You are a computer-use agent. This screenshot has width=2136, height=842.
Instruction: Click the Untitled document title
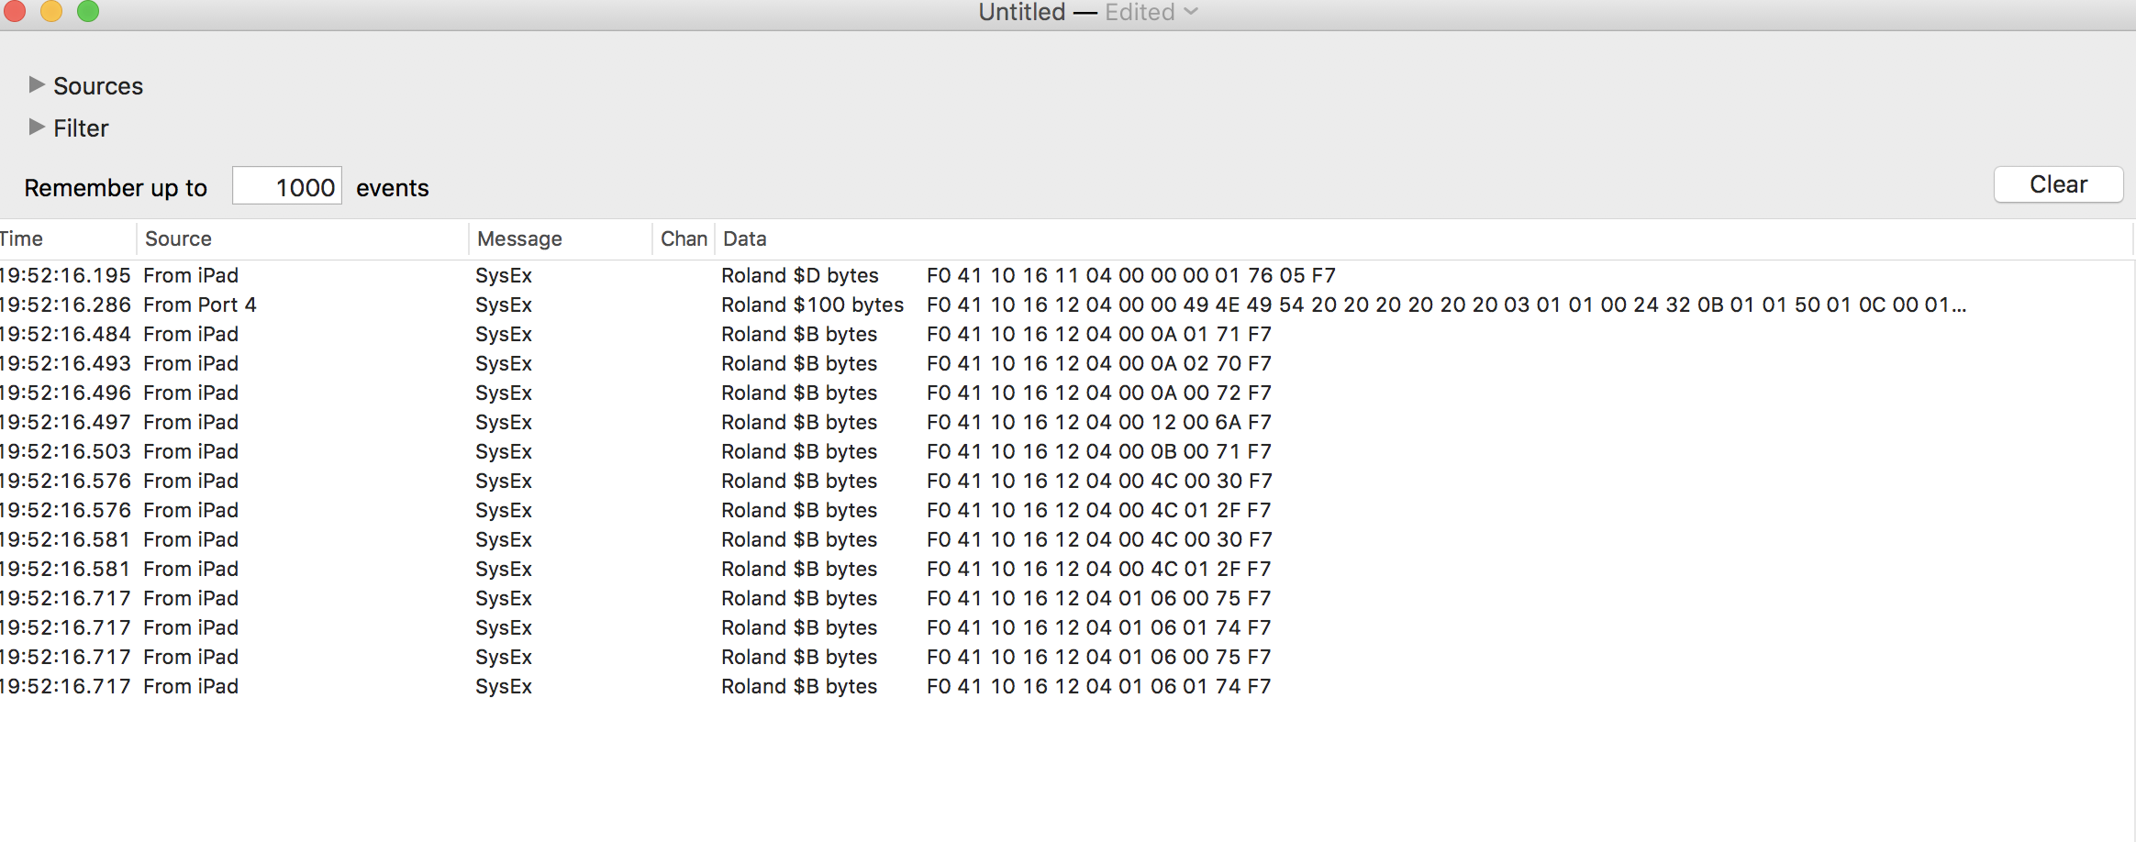coord(1021,12)
